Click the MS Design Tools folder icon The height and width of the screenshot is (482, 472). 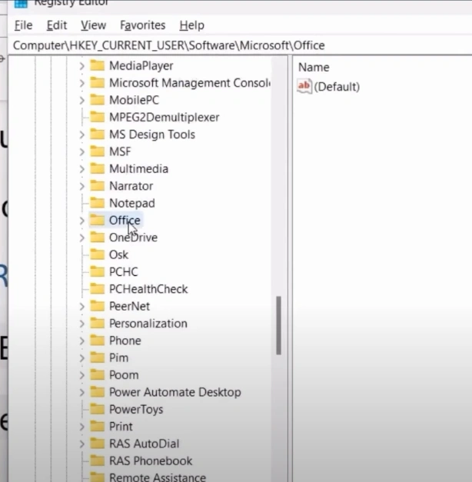97,135
